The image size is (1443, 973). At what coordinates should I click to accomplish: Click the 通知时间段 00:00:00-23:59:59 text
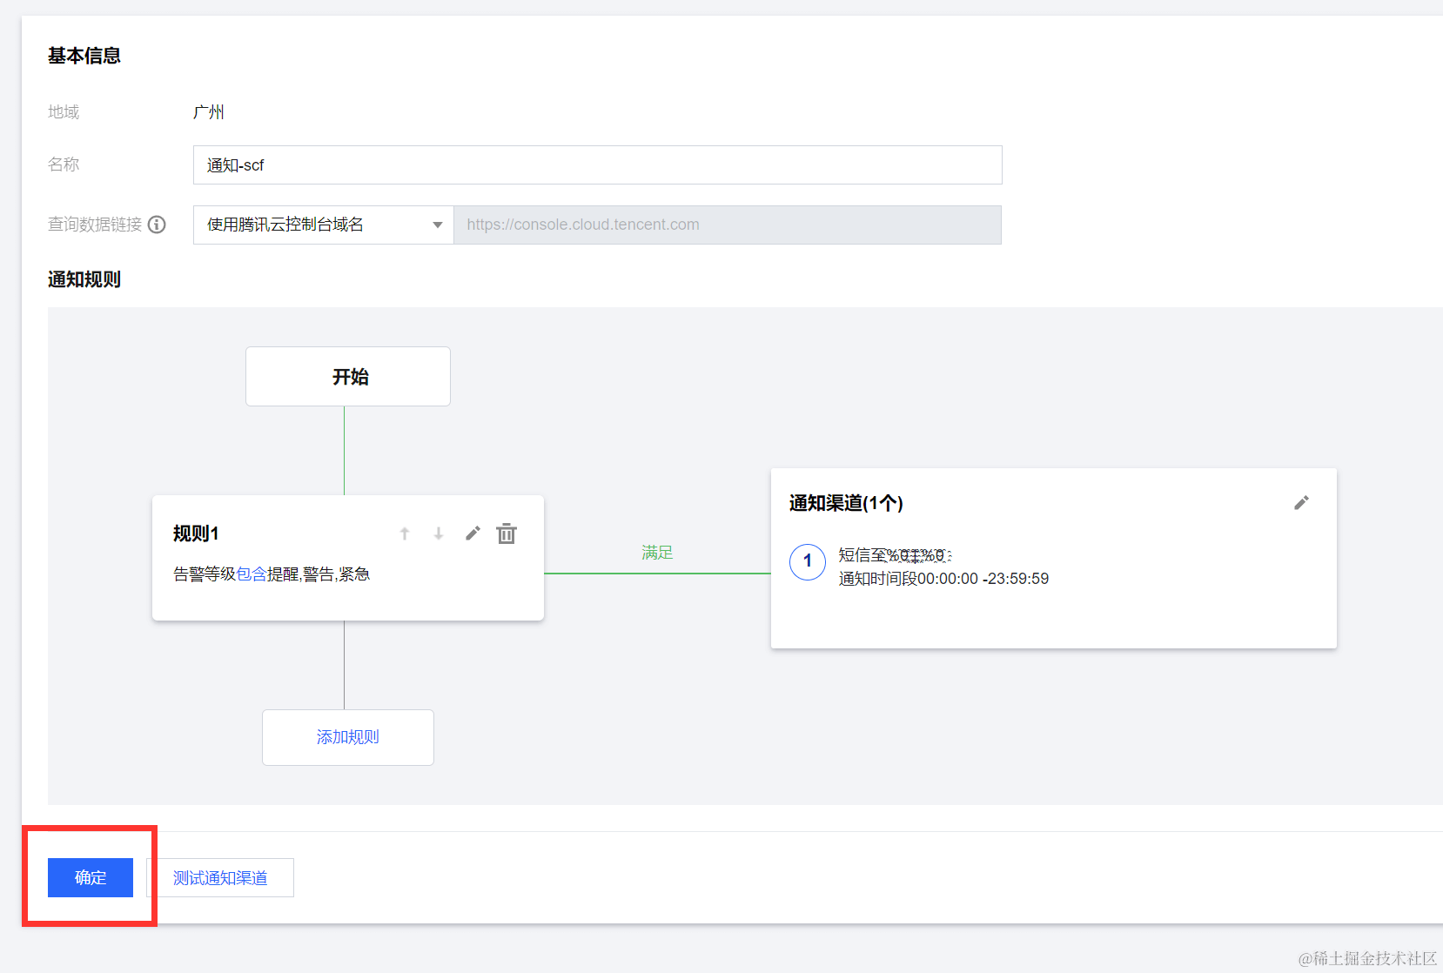(943, 579)
